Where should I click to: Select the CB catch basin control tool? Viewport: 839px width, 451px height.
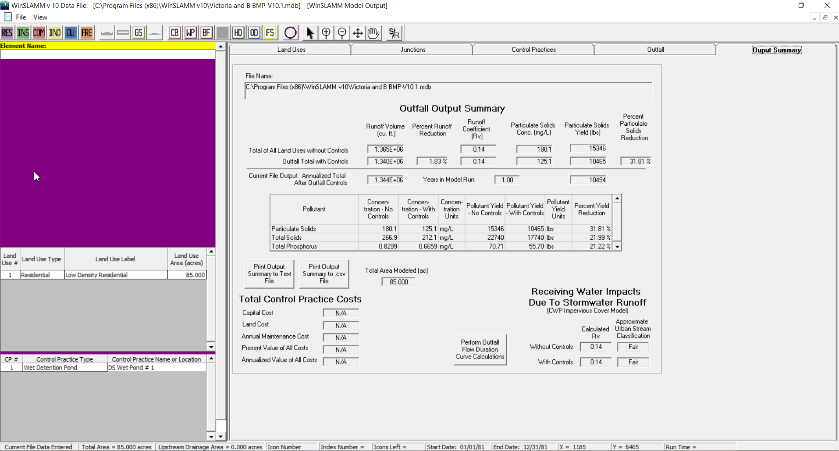(174, 32)
